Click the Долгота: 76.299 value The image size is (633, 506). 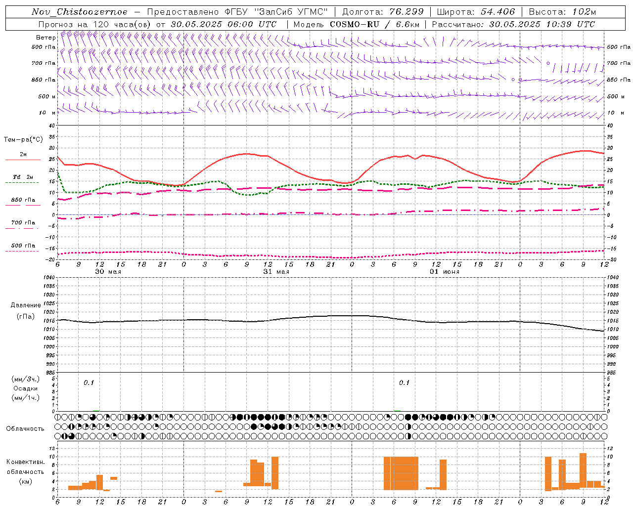[383, 12]
